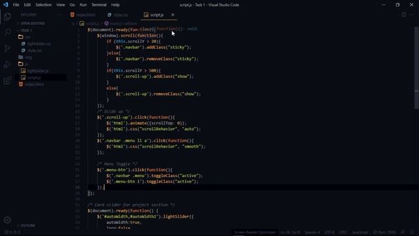Expand the Outline section
This screenshot has width=419, height=236.
(27, 226)
